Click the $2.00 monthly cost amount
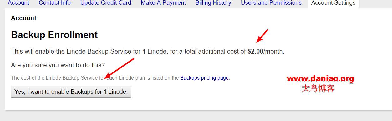 point(255,51)
